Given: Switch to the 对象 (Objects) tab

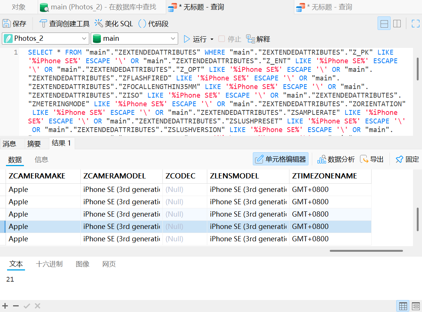Looking at the screenshot, I should pyautogui.click(x=19, y=7).
